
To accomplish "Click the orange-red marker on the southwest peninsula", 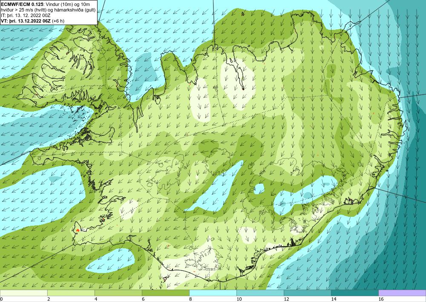I will point(78,230).
